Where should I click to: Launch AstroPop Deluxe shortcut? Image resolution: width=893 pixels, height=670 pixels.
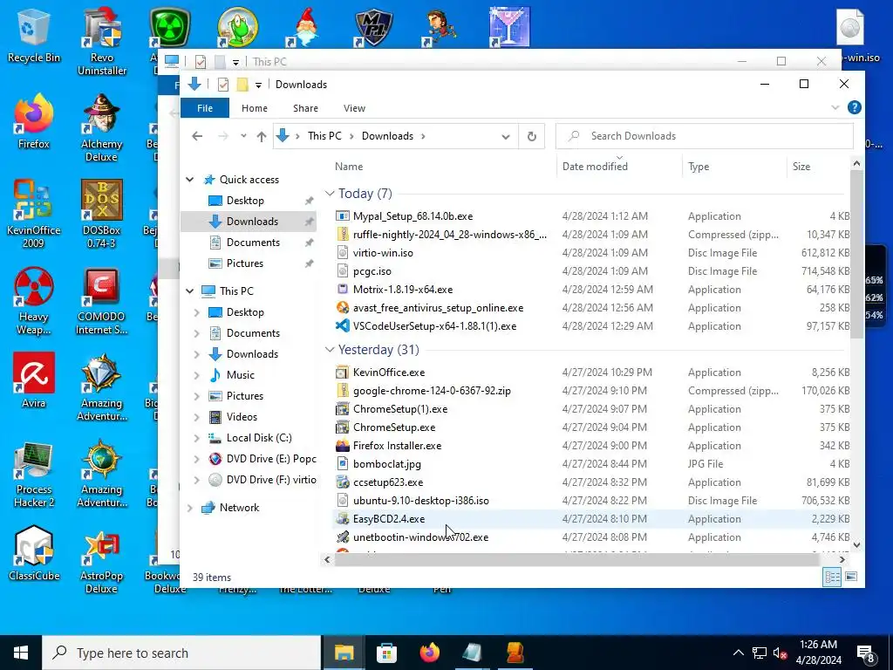[x=101, y=561]
